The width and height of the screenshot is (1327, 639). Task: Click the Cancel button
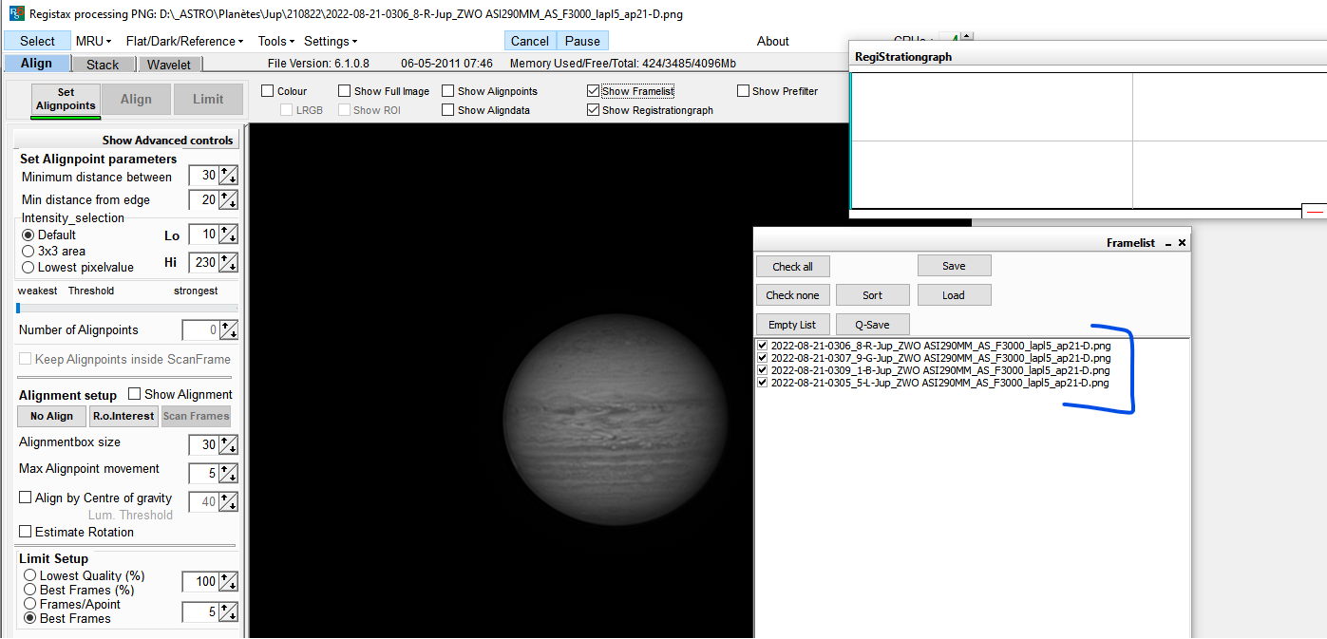530,41
